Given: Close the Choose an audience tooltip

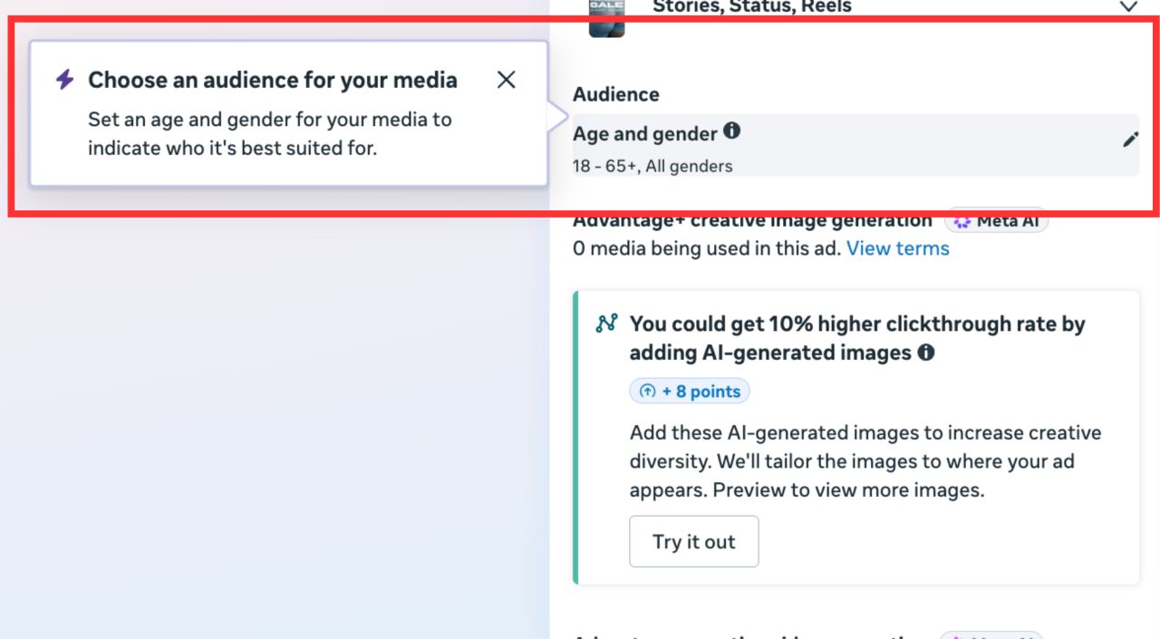Looking at the screenshot, I should [507, 80].
